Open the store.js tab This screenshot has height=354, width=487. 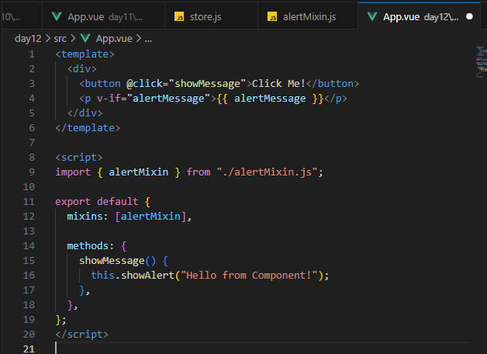[x=211, y=16]
